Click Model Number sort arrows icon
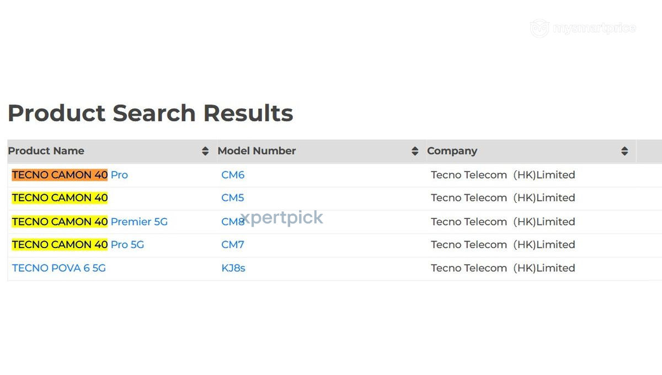662x375 pixels. tap(415, 151)
